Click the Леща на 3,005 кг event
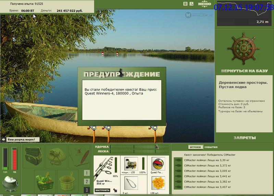The image size is (274, 196). (207, 171)
